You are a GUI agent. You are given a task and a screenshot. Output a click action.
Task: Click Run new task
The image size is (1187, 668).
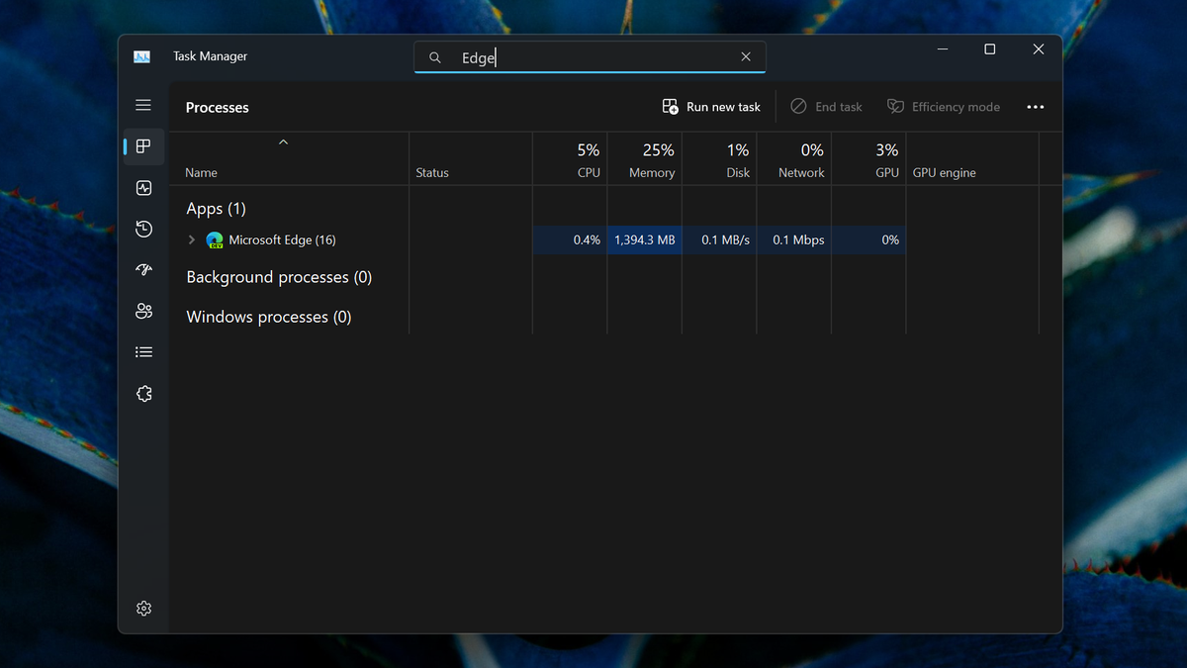pyautogui.click(x=710, y=106)
